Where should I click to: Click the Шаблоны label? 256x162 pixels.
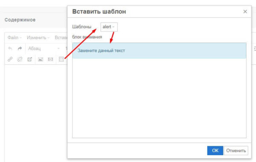(x=81, y=27)
